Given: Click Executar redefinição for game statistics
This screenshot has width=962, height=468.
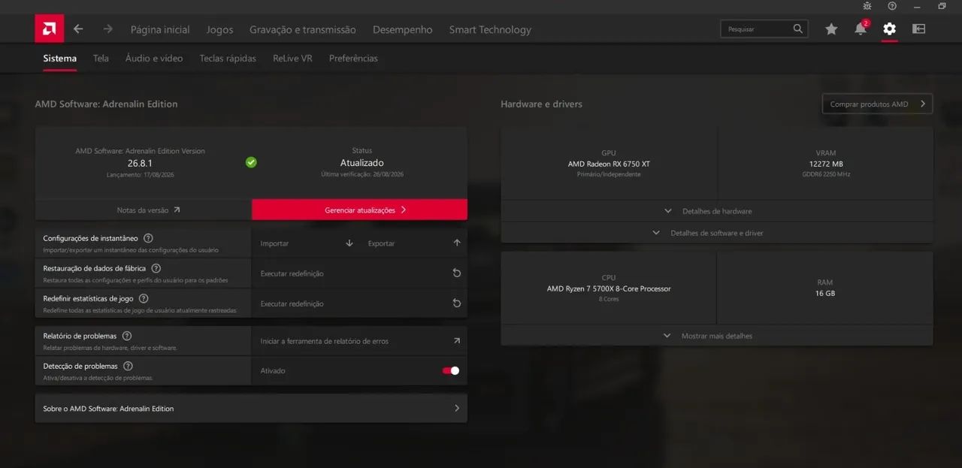Looking at the screenshot, I should (359, 303).
